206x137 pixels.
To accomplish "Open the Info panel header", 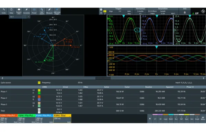I will [185, 9].
